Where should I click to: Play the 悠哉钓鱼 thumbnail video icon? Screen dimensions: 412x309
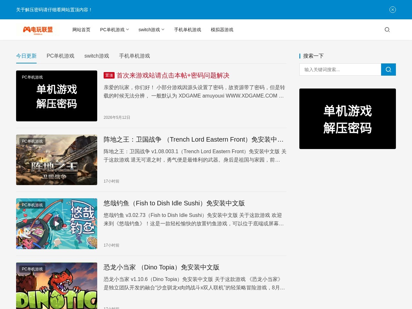pyautogui.click(x=57, y=224)
